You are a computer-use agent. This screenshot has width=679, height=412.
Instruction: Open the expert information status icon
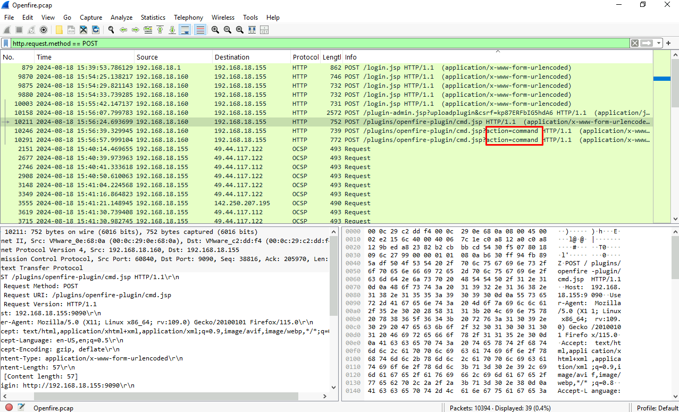coord(9,408)
